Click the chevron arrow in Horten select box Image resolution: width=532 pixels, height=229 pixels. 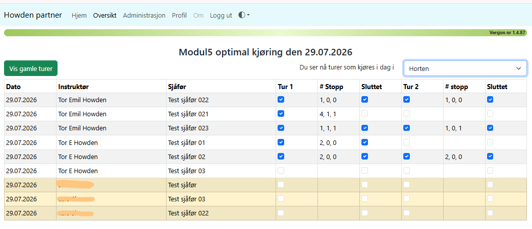pyautogui.click(x=518, y=68)
